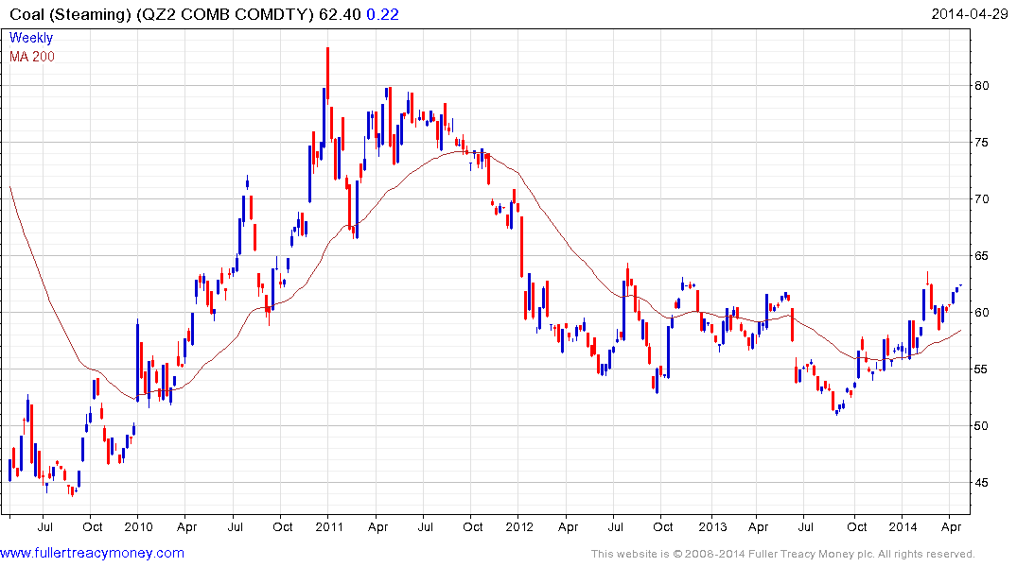
Task: Click the 70 price axis label
Action: pos(981,199)
